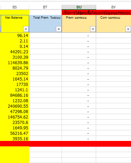This screenshot has height=163, width=131.
Task: Select cell with value 56216.47
Action: point(15,133)
